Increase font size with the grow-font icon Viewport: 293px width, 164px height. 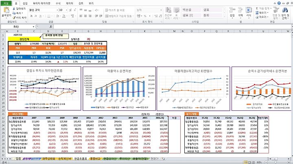70,10
